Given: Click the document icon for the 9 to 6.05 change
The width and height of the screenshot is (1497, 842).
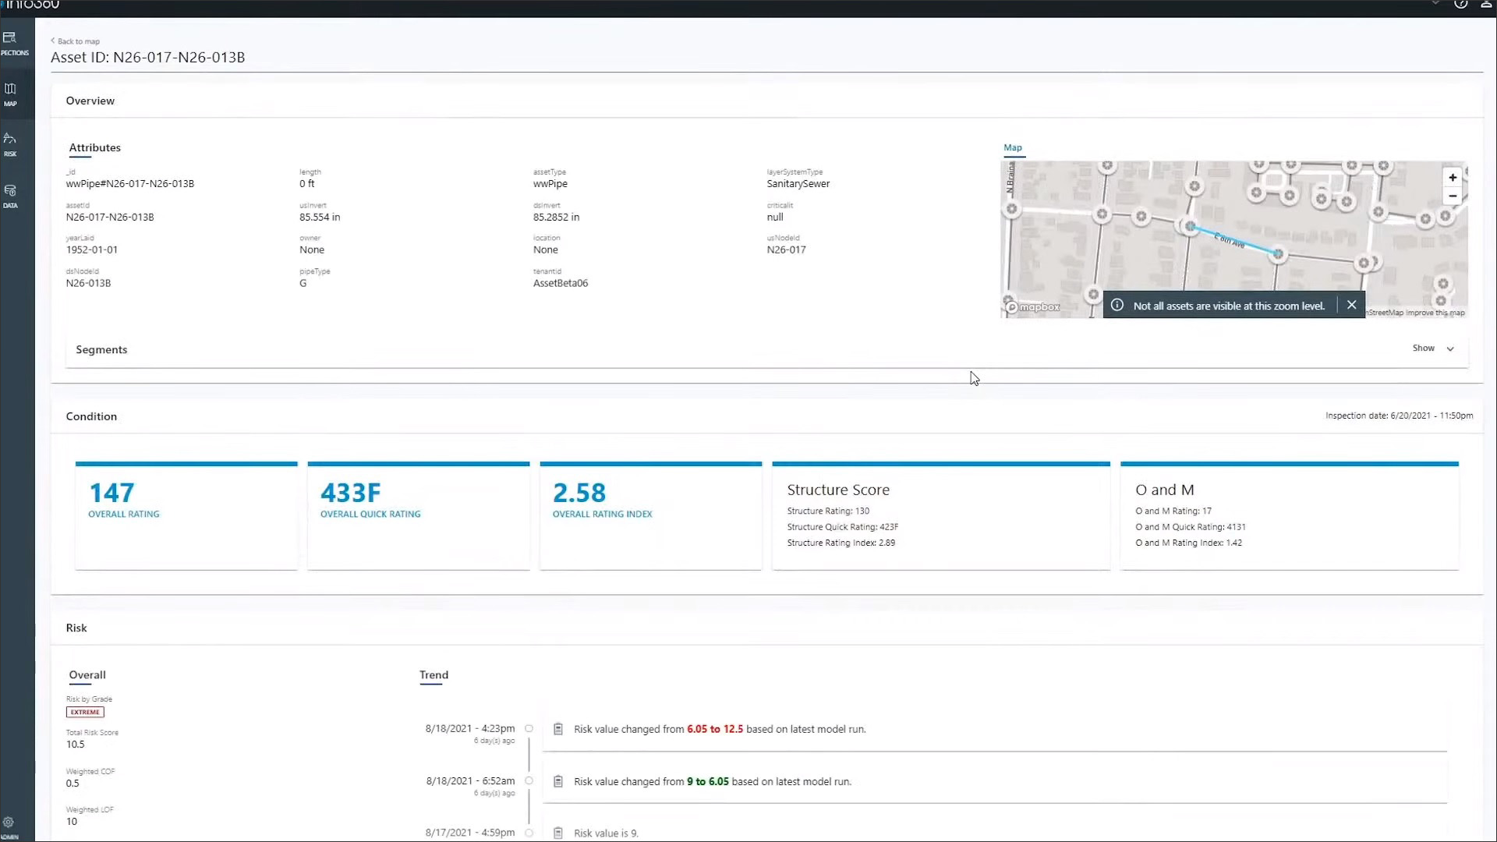Looking at the screenshot, I should point(558,781).
